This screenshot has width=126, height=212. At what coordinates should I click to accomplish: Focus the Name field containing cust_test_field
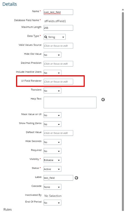pyautogui.click(x=58, y=12)
